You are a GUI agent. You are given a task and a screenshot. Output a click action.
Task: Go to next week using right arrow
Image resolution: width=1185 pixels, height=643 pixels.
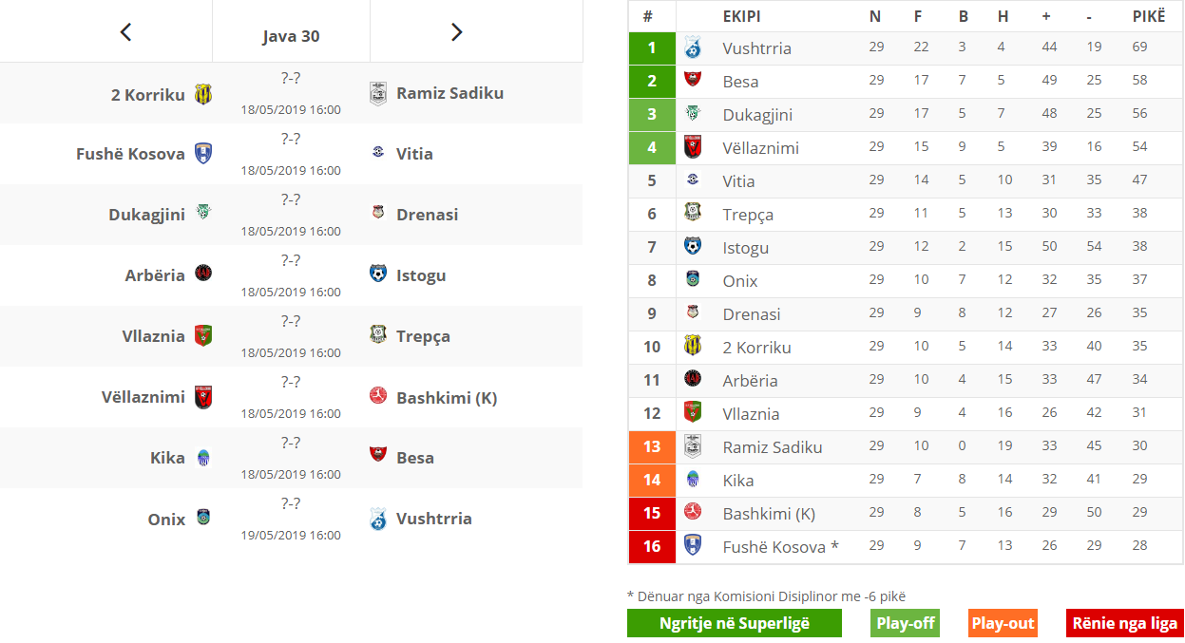456,32
